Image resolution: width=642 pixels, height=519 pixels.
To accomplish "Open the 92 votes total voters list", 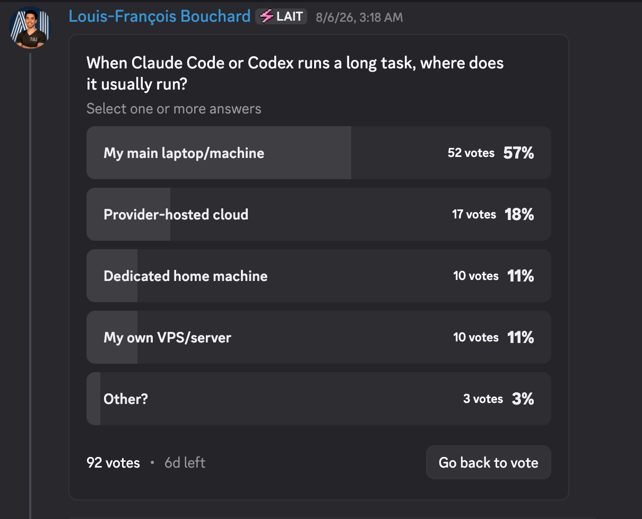I will [113, 463].
